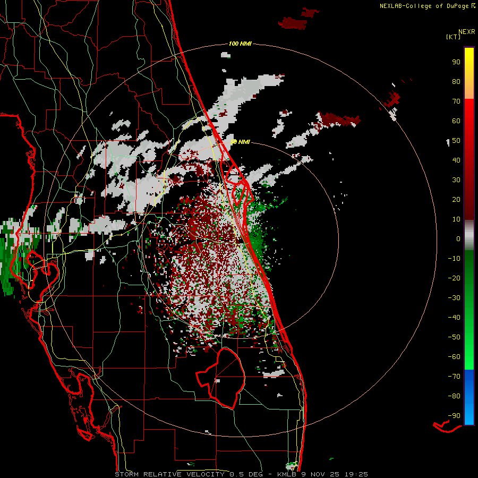Click the gray zero-velocity segment of the color bar

tap(469, 235)
